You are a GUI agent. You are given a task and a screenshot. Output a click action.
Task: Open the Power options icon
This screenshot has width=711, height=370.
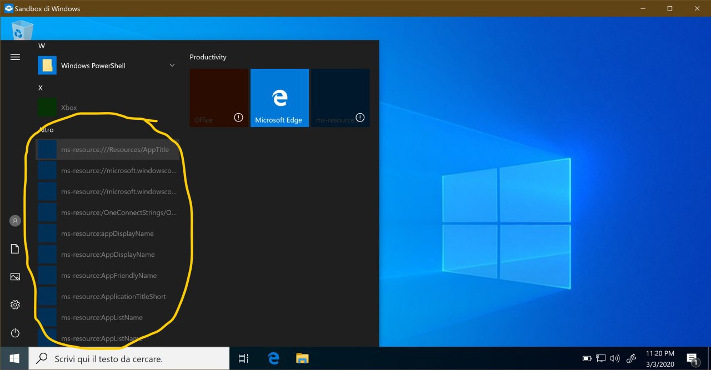(x=15, y=333)
